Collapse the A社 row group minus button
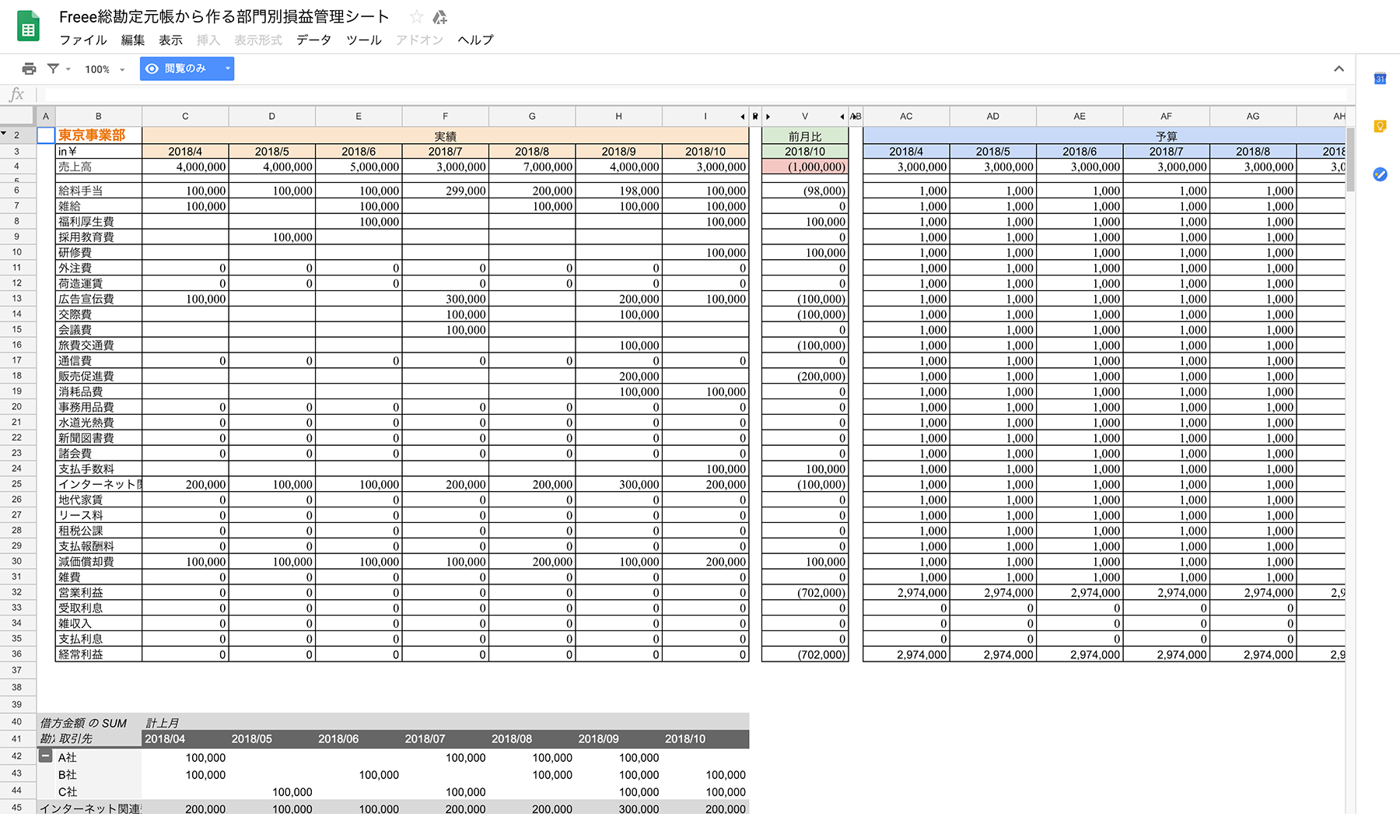This screenshot has height=814, width=1400. 46,756
